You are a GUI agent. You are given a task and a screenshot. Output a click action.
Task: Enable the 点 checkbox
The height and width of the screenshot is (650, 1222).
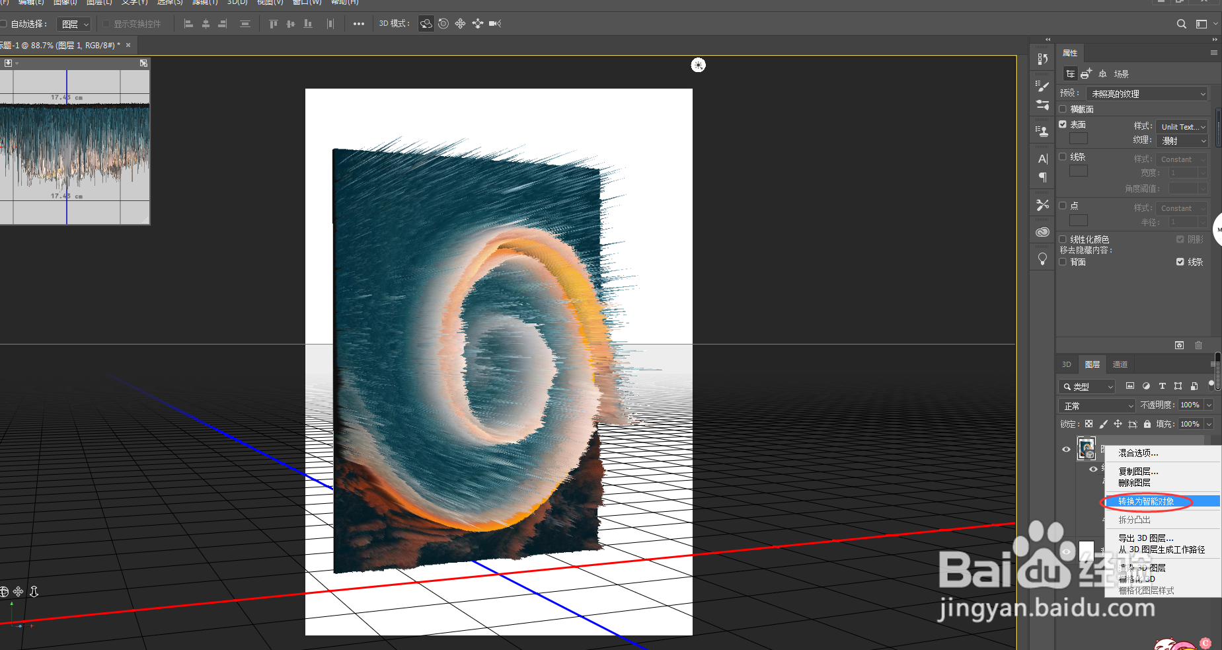pos(1063,206)
